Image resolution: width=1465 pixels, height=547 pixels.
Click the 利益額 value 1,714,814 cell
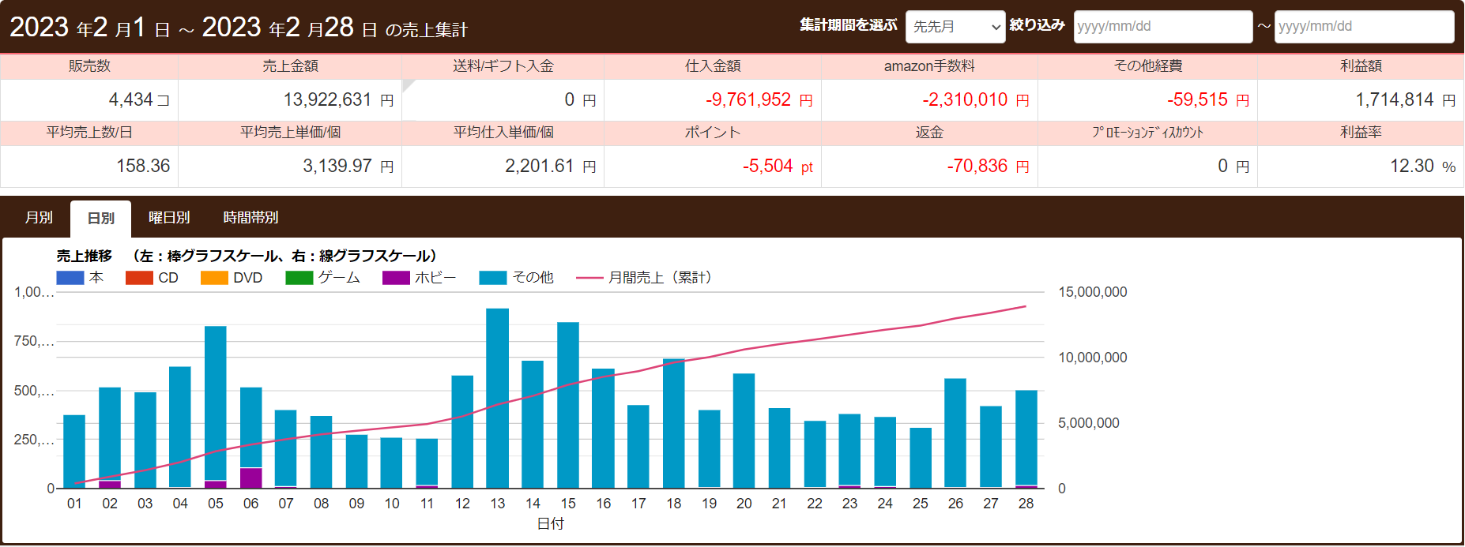tap(1359, 100)
